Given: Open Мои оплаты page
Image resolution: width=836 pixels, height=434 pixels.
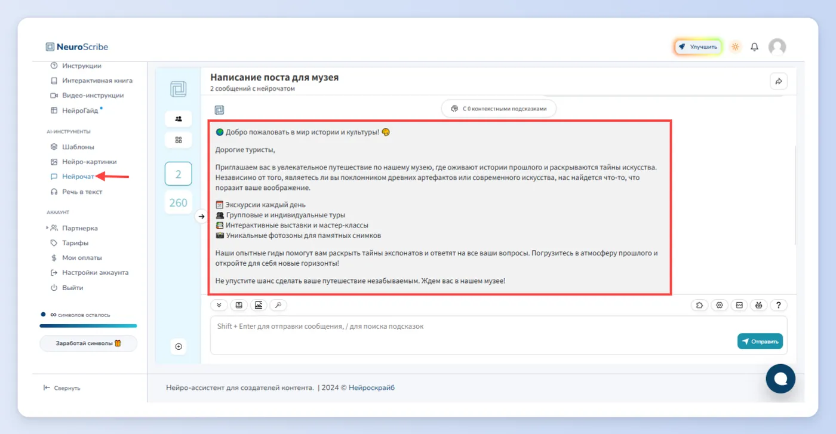Looking at the screenshot, I should (x=76, y=258).
